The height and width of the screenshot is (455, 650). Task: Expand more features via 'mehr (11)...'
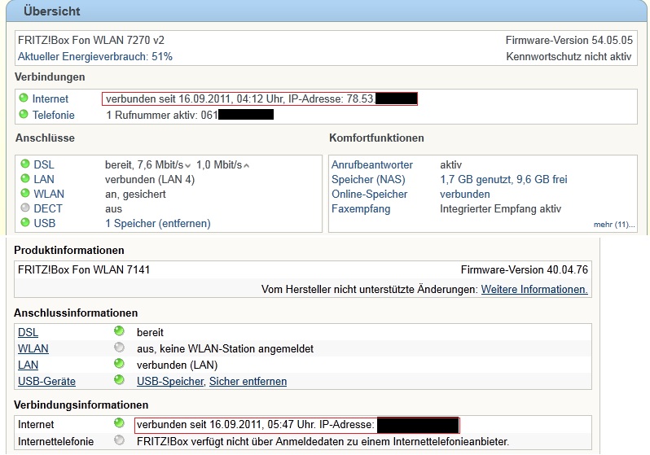610,225
